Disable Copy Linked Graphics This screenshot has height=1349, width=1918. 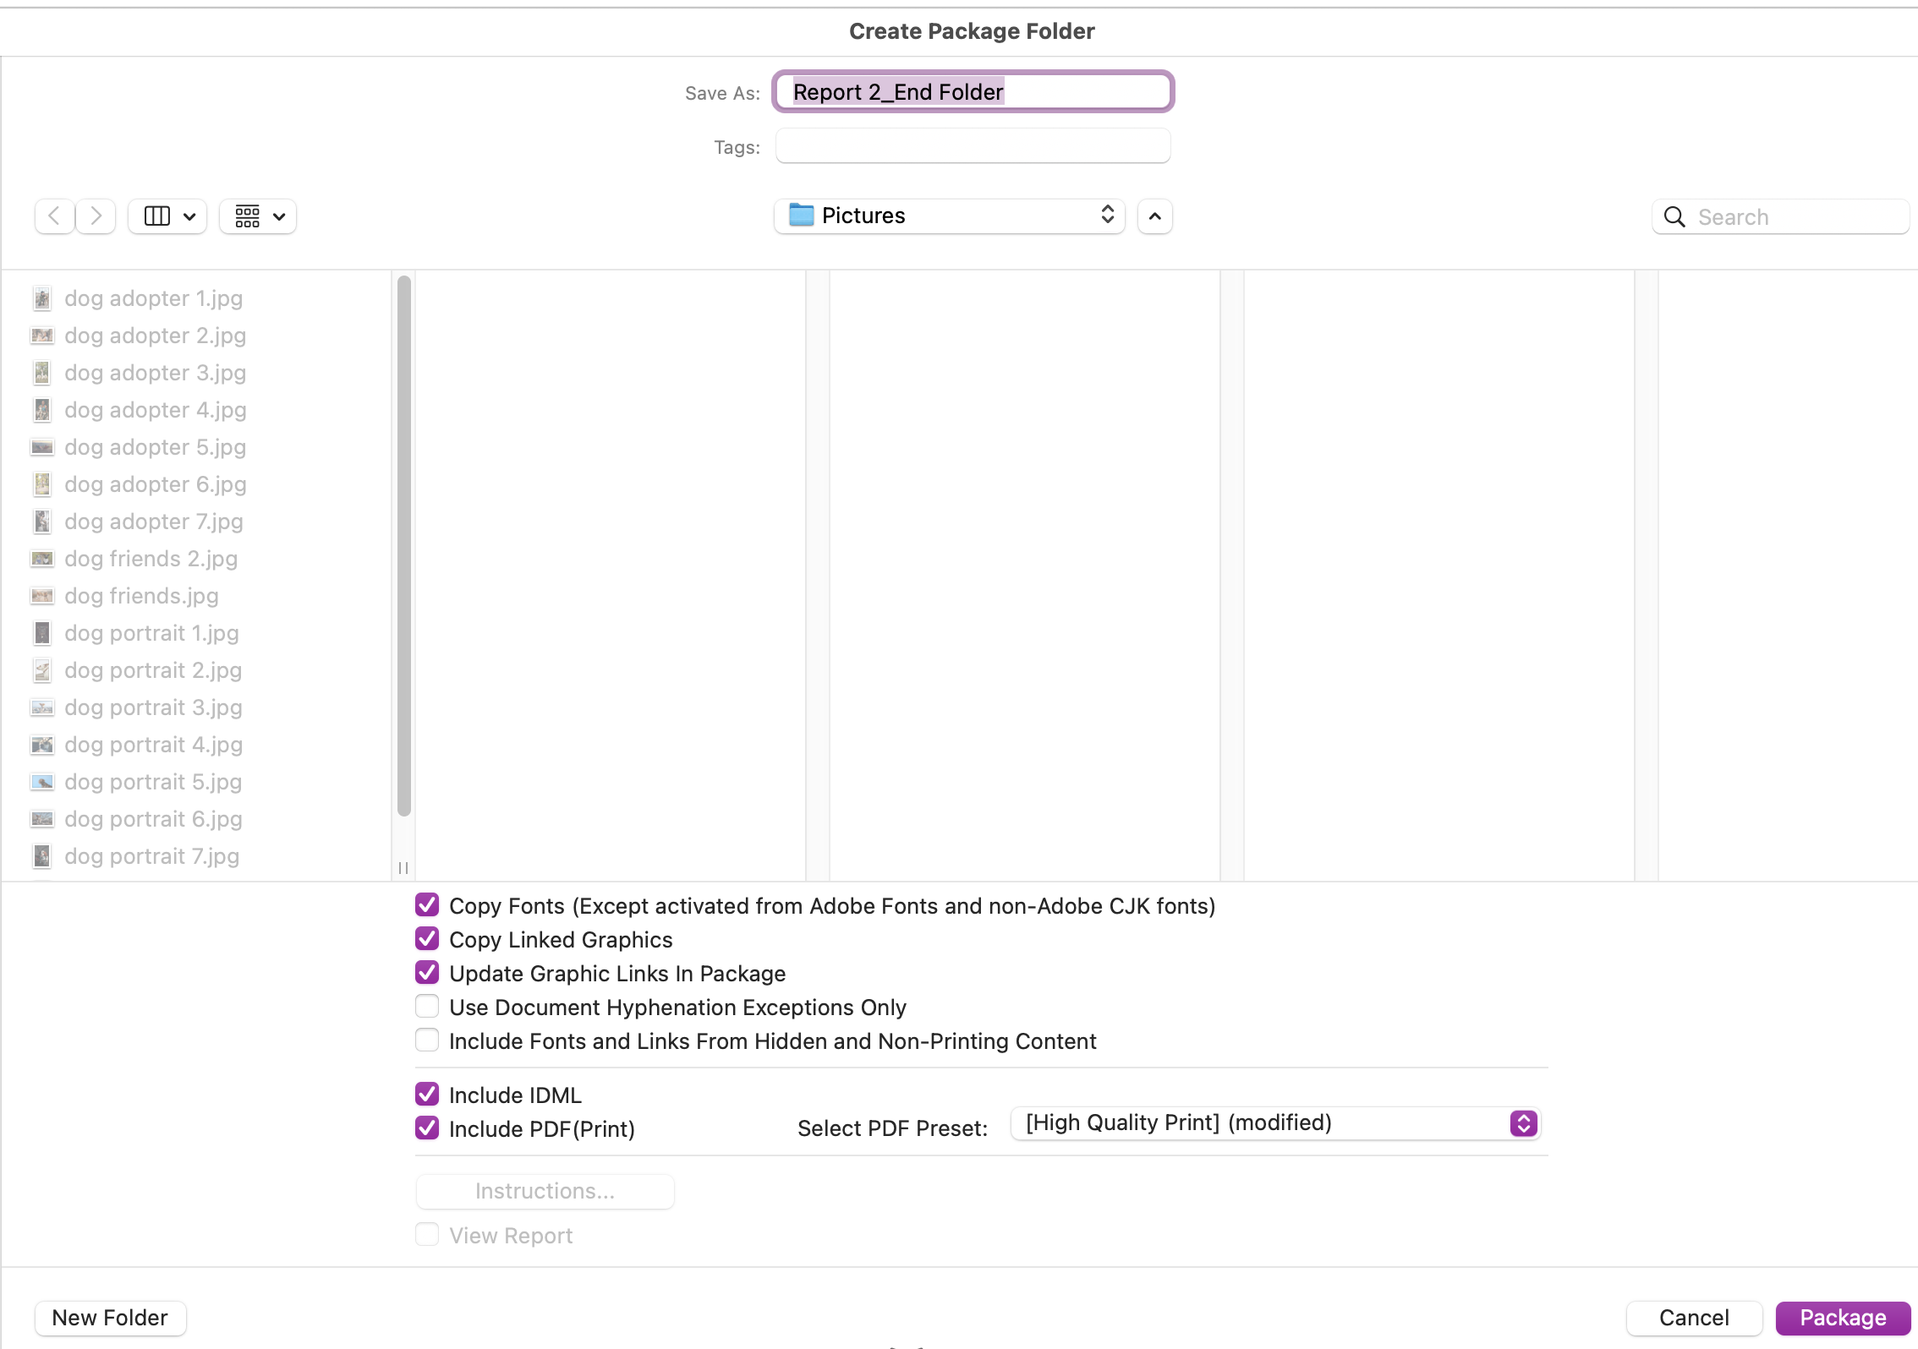pyautogui.click(x=427, y=938)
